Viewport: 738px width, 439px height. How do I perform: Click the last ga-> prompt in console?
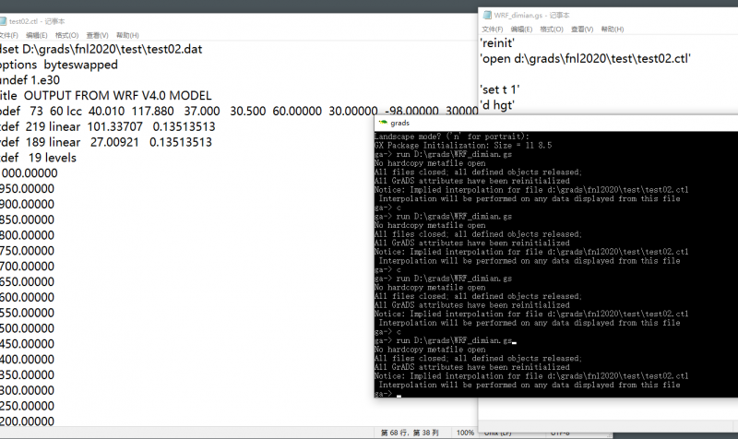[385, 393]
